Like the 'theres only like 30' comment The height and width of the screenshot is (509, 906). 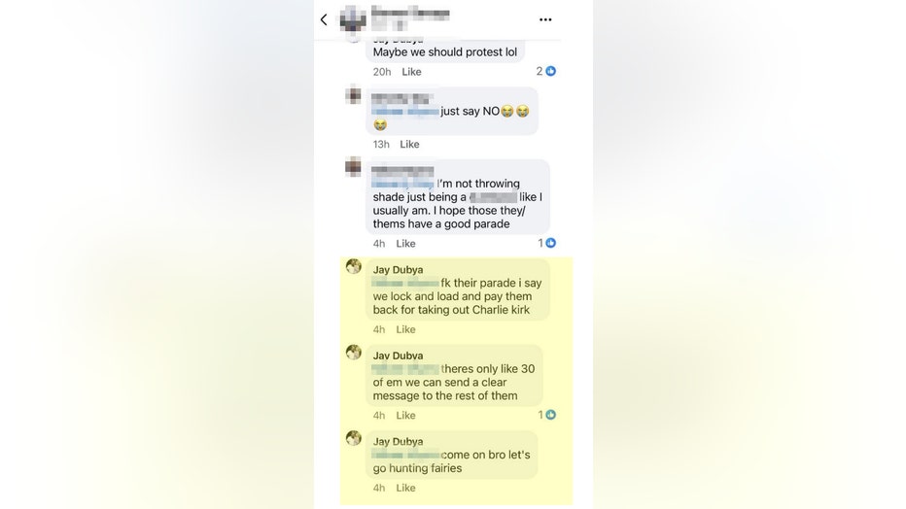click(405, 416)
